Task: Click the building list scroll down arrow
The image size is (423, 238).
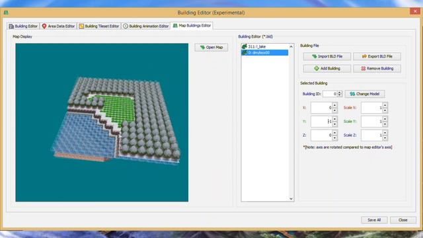Action: point(291,198)
